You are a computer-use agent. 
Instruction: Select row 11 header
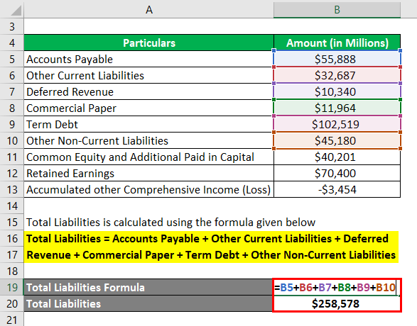pyautogui.click(x=12, y=157)
